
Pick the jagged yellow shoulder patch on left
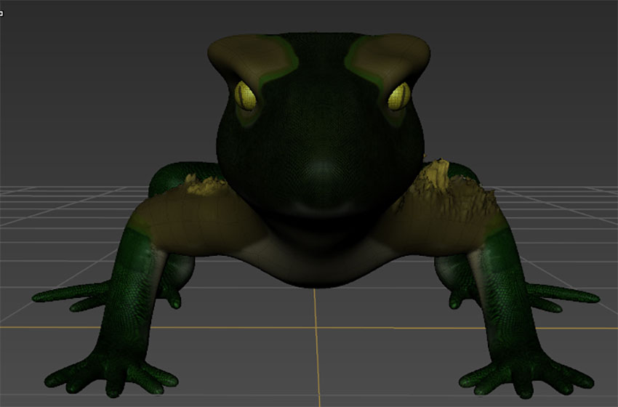pyautogui.click(x=204, y=186)
